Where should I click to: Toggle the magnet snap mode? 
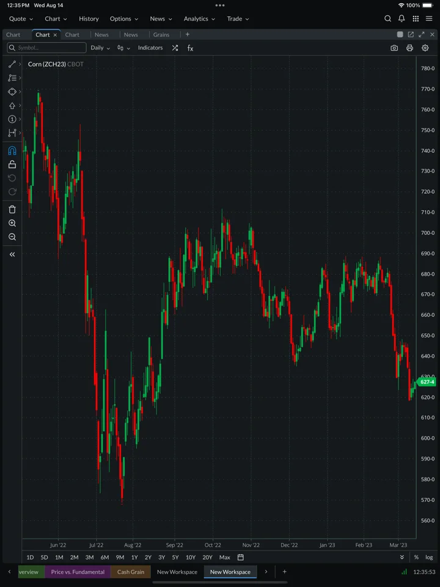pos(12,150)
